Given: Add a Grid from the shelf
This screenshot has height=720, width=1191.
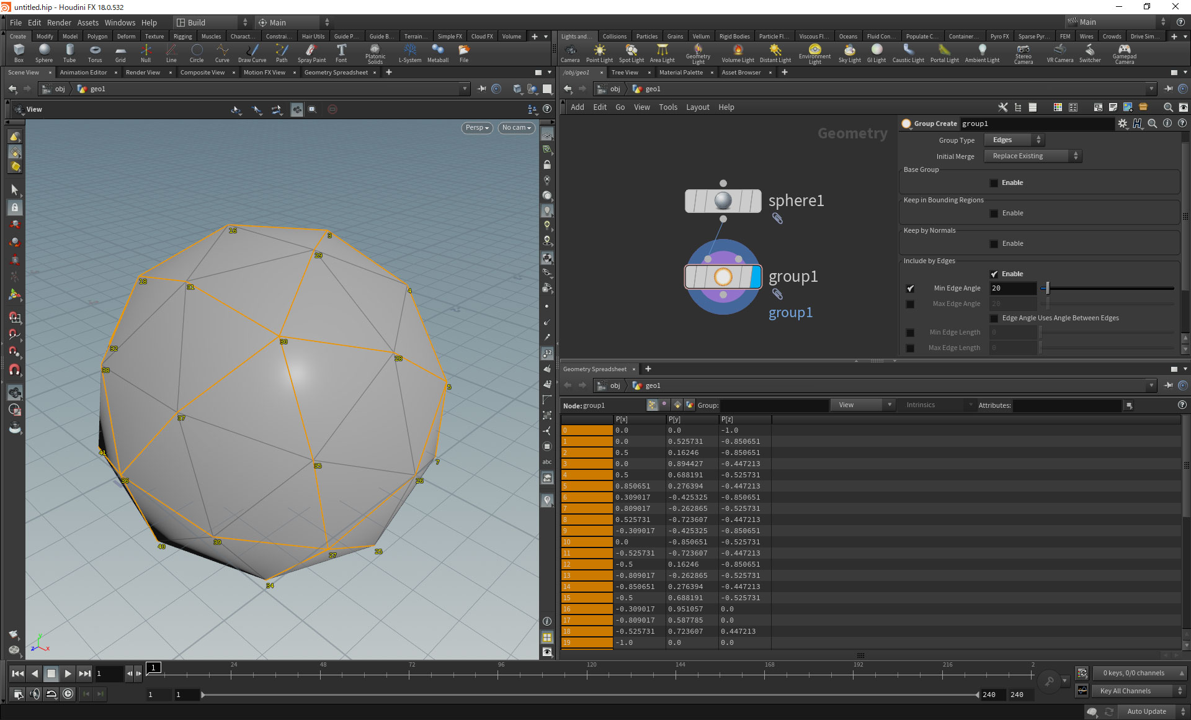Looking at the screenshot, I should tap(120, 53).
